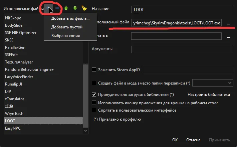Click the 'Название' field containing LOOT
The image size is (237, 147).
pyautogui.click(x=182, y=10)
